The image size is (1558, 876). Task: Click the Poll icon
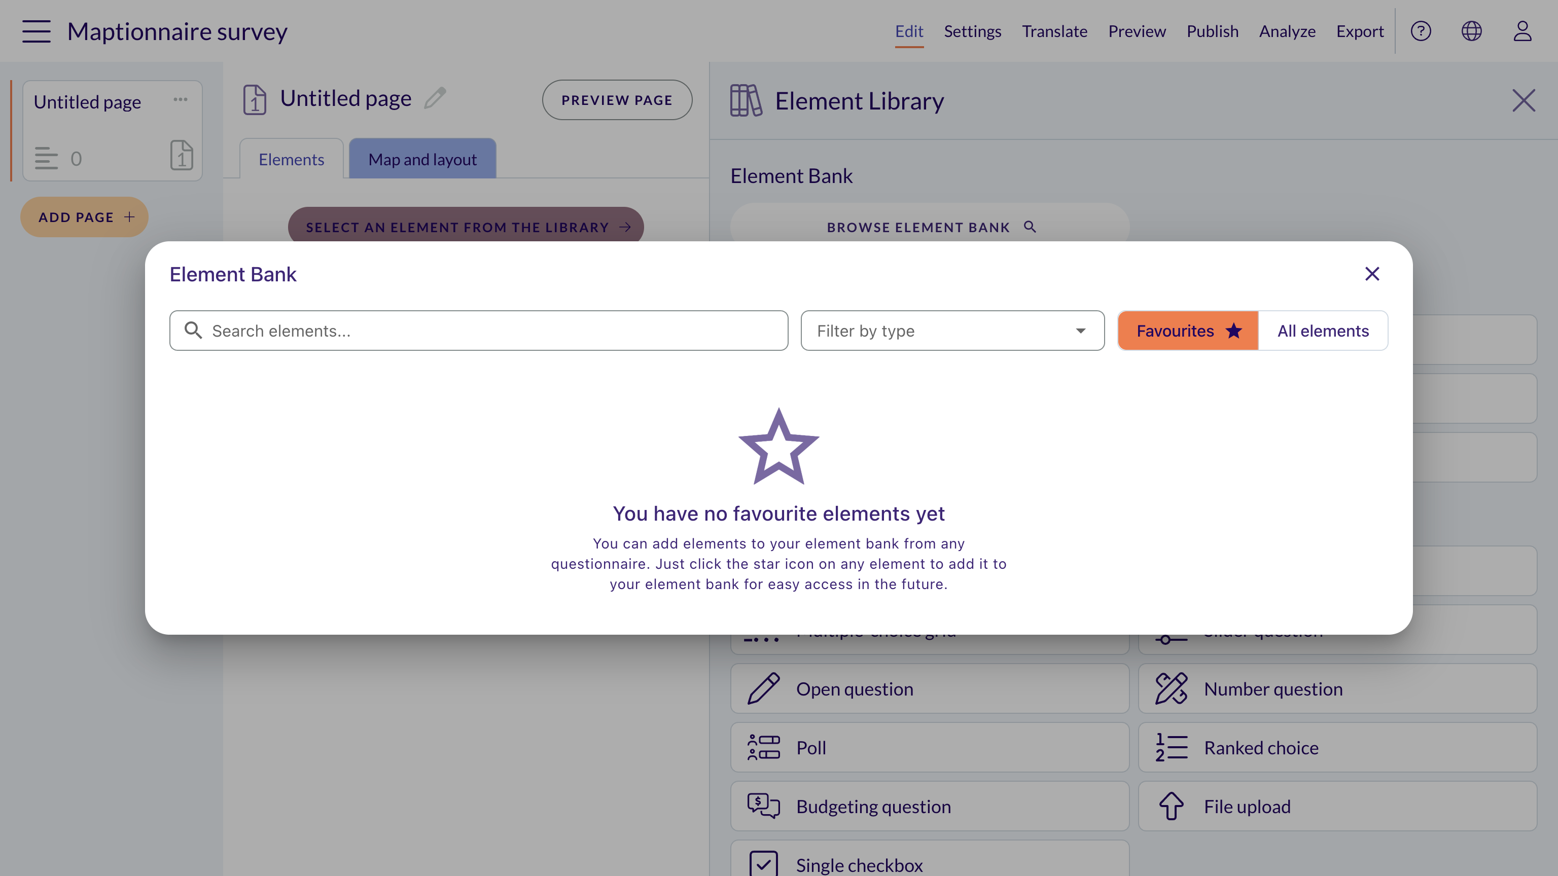(763, 747)
